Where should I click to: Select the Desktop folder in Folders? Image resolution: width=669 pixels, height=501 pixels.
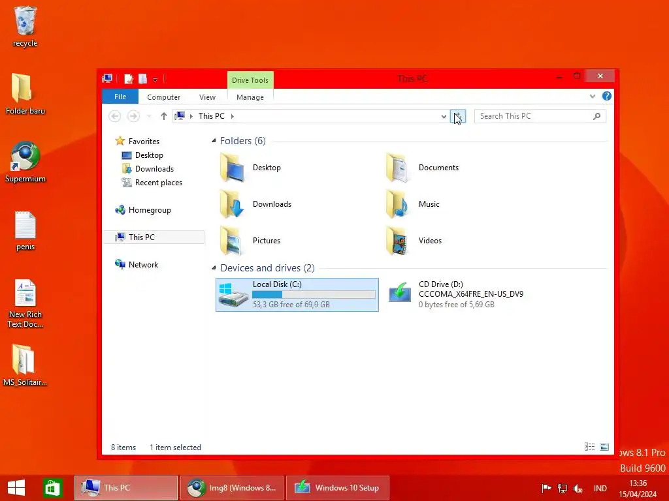[x=251, y=168]
